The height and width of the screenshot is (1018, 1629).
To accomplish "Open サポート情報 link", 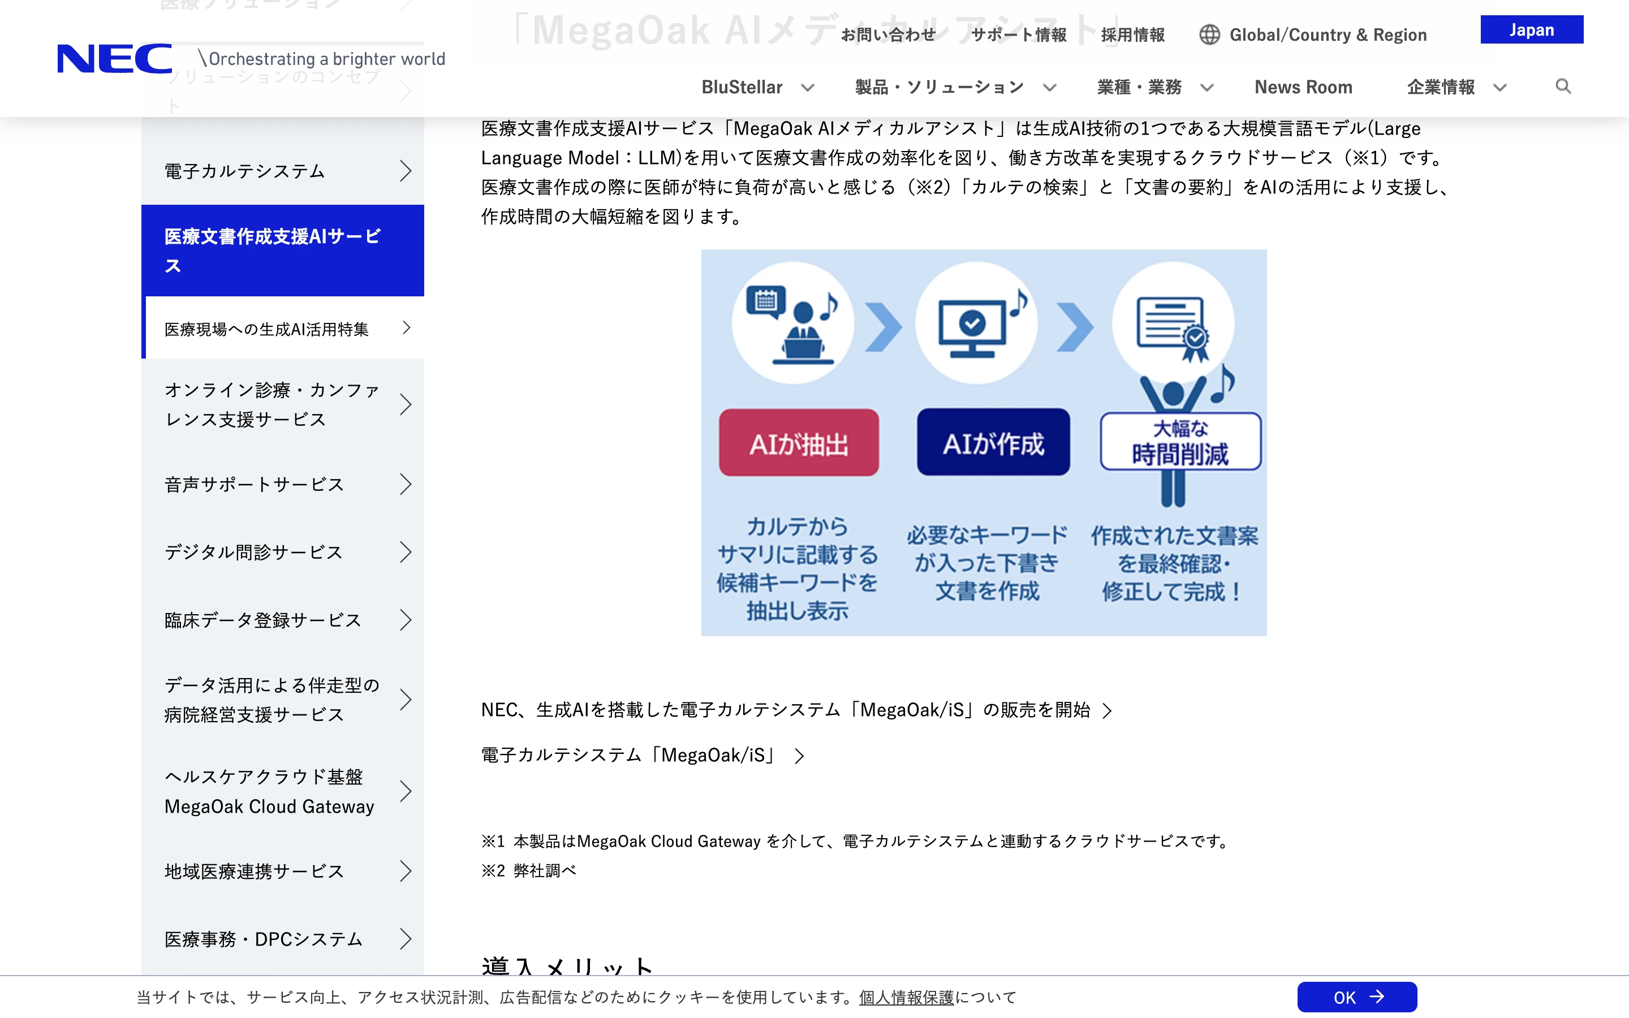I will pyautogui.click(x=1019, y=34).
